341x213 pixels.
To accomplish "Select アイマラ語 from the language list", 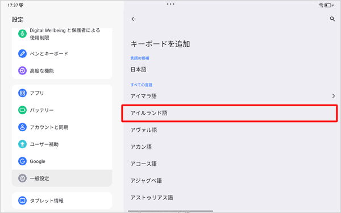I will click(x=232, y=96).
